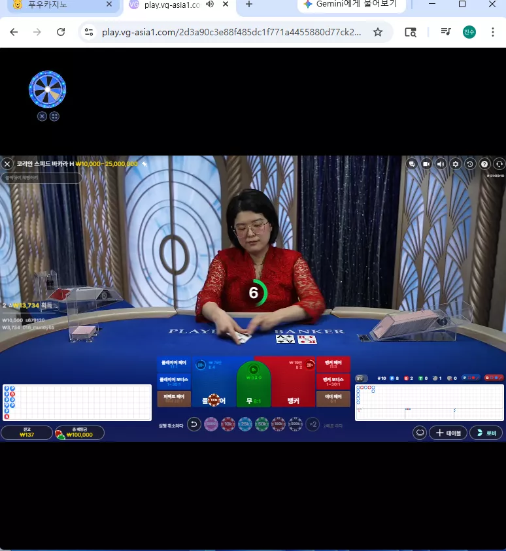Place bet on 플레이어 (Player) area
Image resolution: width=506 pixels, height=551 pixels.
(x=214, y=382)
